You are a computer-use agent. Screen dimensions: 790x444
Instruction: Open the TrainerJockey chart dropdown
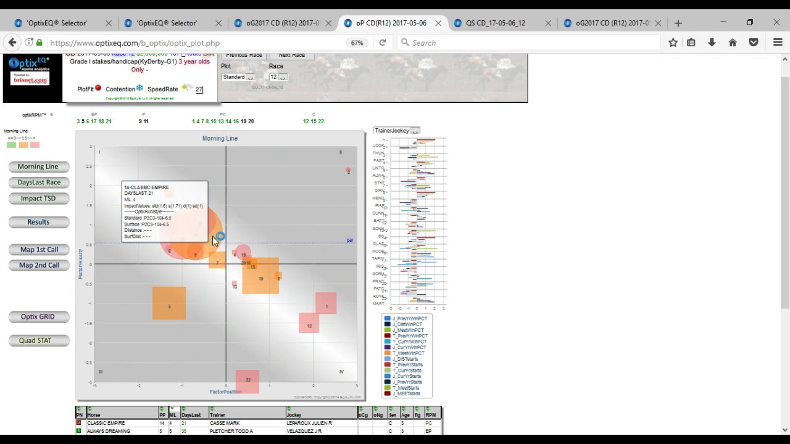396,131
